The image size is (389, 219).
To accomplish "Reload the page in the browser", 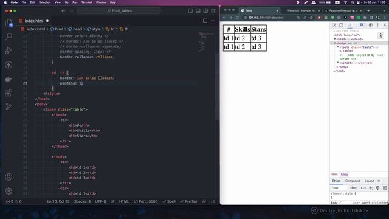I will point(238,18).
